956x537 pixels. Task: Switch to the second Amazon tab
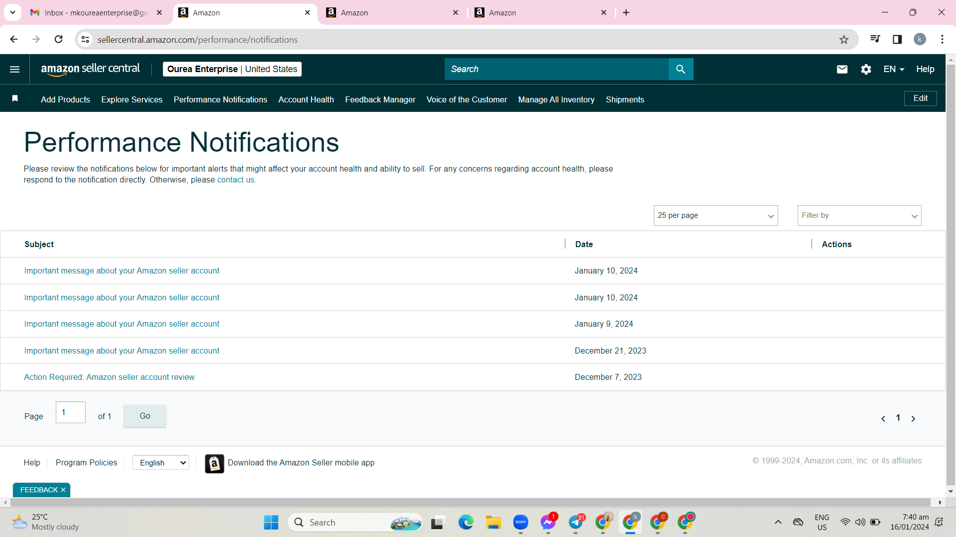pyautogui.click(x=392, y=12)
